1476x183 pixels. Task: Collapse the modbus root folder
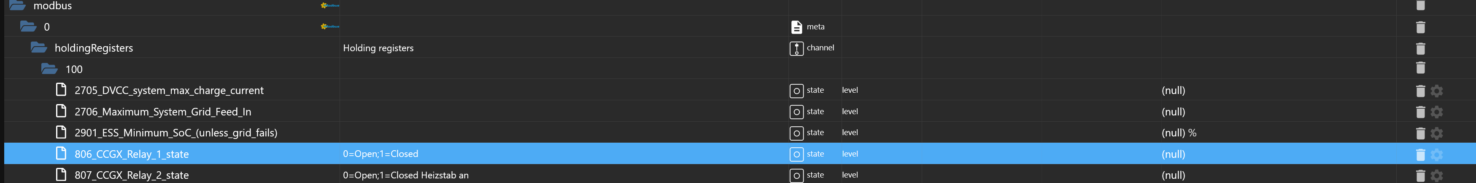pos(17,6)
